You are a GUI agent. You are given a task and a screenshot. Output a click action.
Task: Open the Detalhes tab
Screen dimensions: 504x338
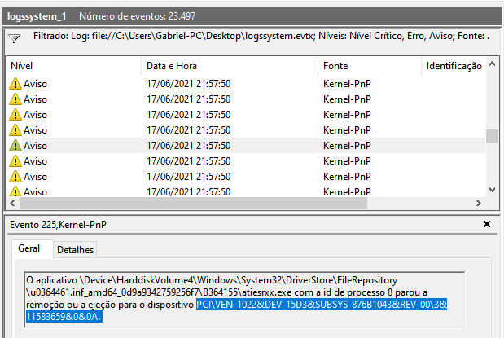pyautogui.click(x=75, y=249)
